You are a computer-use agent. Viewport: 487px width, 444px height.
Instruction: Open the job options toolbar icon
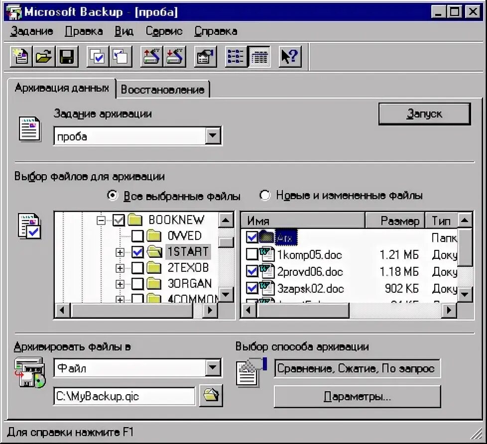coord(205,57)
